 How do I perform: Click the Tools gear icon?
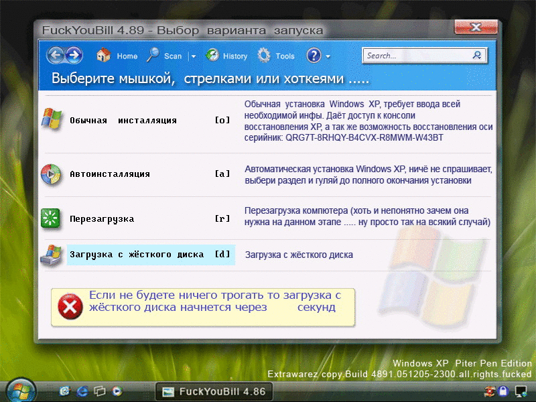point(263,55)
